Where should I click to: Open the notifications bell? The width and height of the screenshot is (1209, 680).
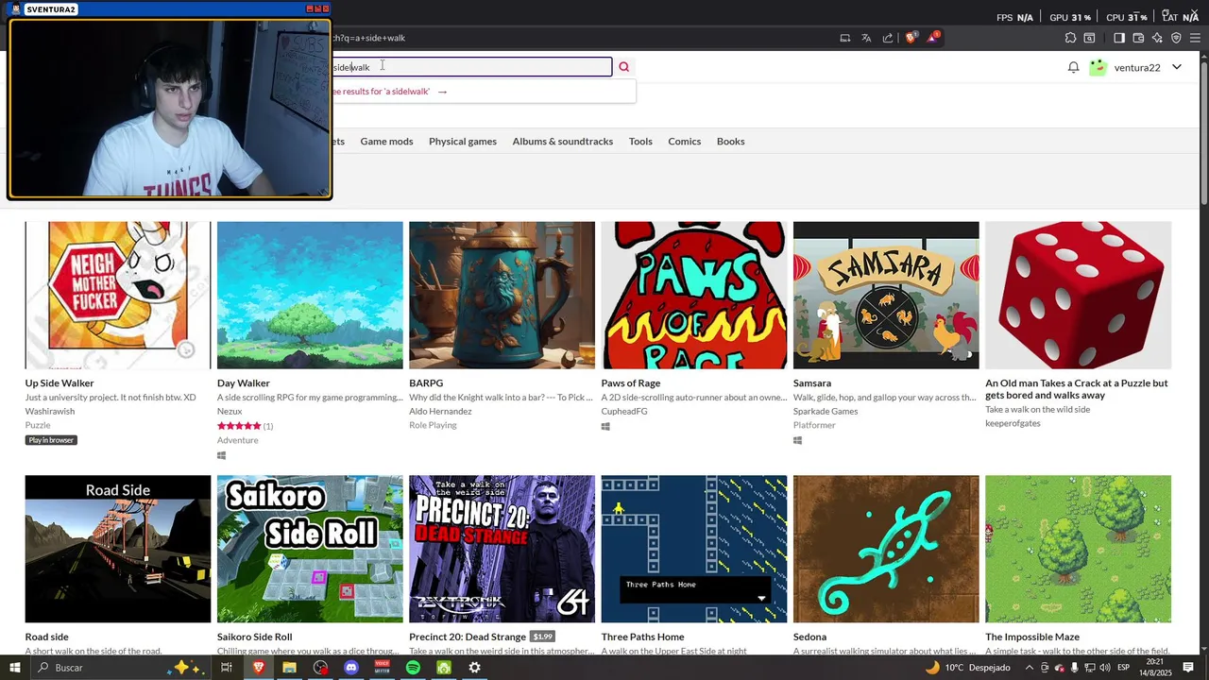pyautogui.click(x=1073, y=67)
